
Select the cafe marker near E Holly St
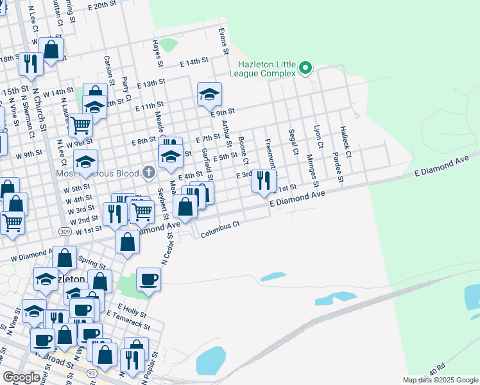[148, 280]
